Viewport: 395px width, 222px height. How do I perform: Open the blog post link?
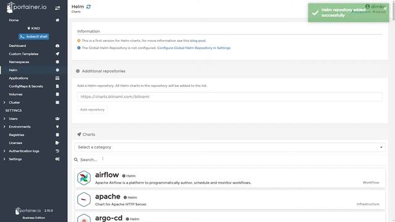(x=197, y=41)
